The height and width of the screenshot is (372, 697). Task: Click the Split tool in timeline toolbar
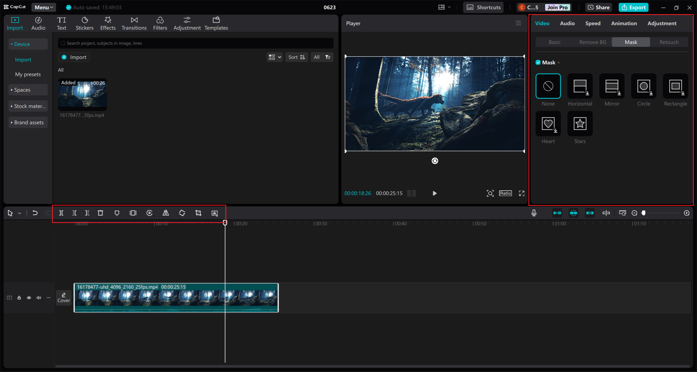click(x=61, y=213)
